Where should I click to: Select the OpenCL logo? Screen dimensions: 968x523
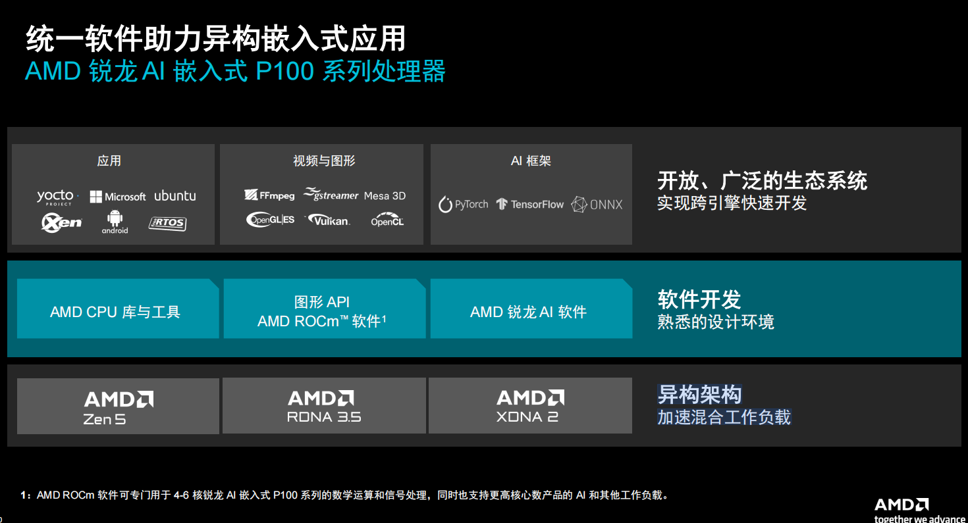(387, 220)
